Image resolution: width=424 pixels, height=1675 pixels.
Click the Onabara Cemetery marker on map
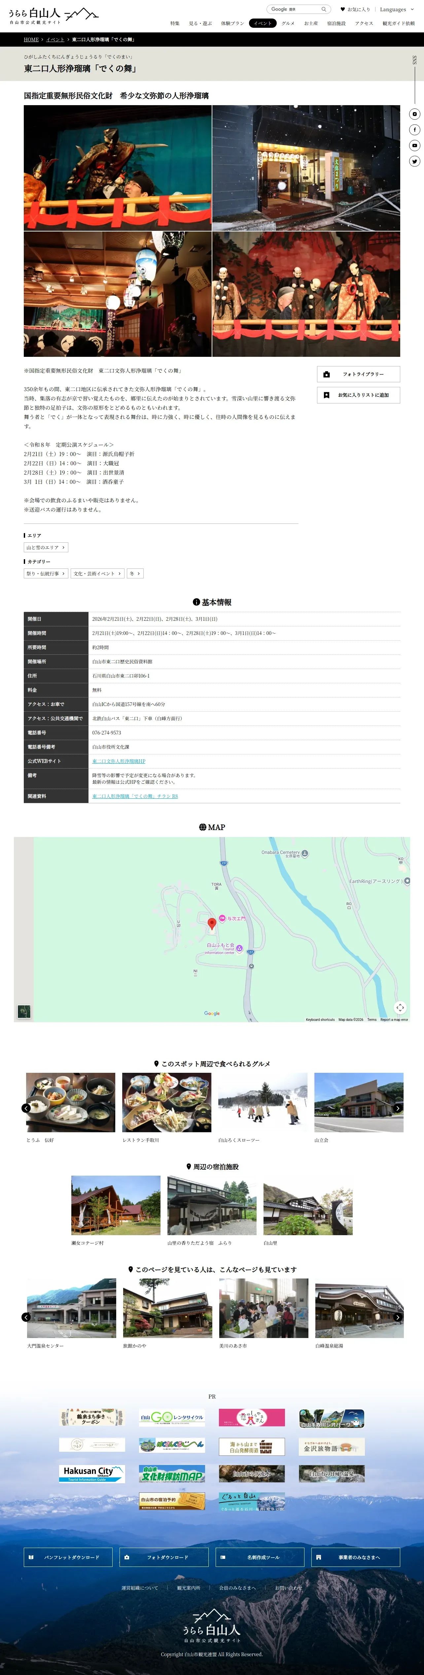tap(304, 853)
